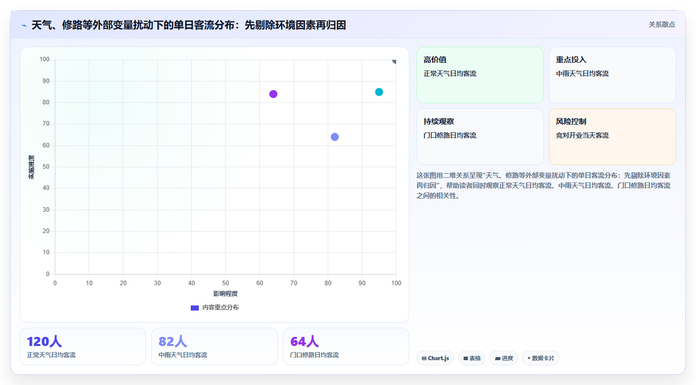The height and width of the screenshot is (385, 696).
Task: Toggle the 内容重点分布 legend swatch
Action: pos(195,307)
